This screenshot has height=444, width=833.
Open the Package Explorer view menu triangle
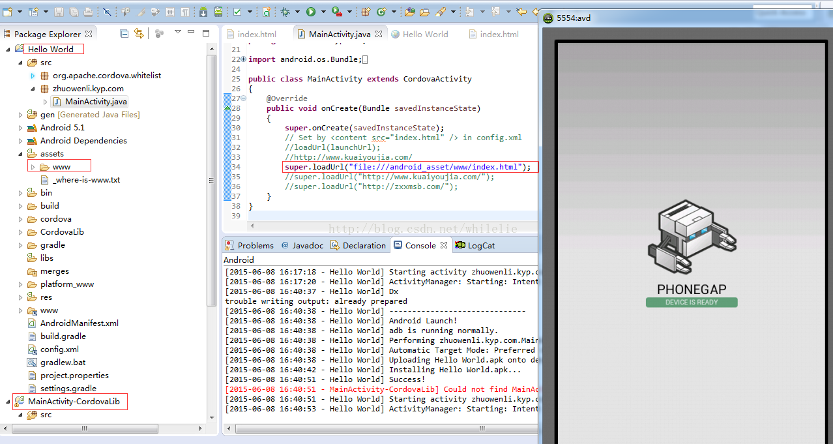pos(177,33)
